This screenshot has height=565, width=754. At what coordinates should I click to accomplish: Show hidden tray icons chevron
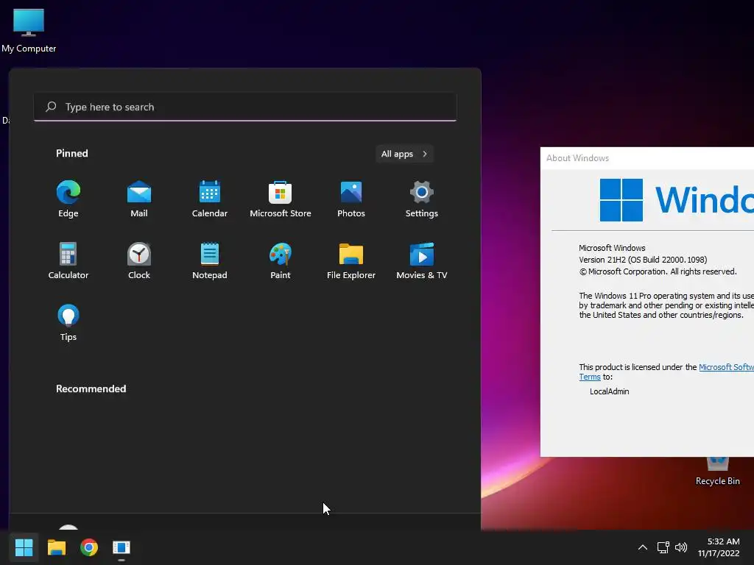(x=642, y=547)
